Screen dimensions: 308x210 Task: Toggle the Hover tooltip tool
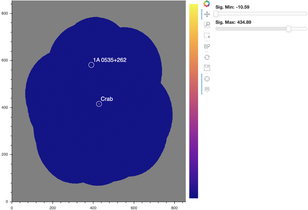[207, 89]
